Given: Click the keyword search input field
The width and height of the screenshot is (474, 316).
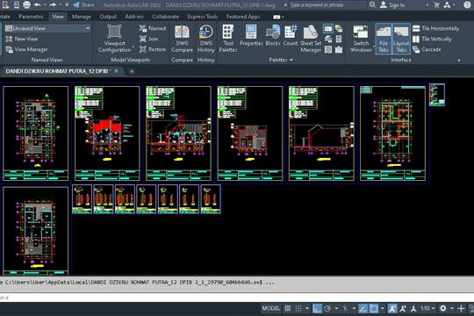Looking at the screenshot, I should tap(327, 5).
